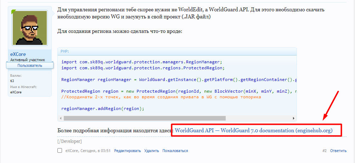This screenshot has width=355, height=163.
Task: Click the points value 63
Action: [12, 81]
